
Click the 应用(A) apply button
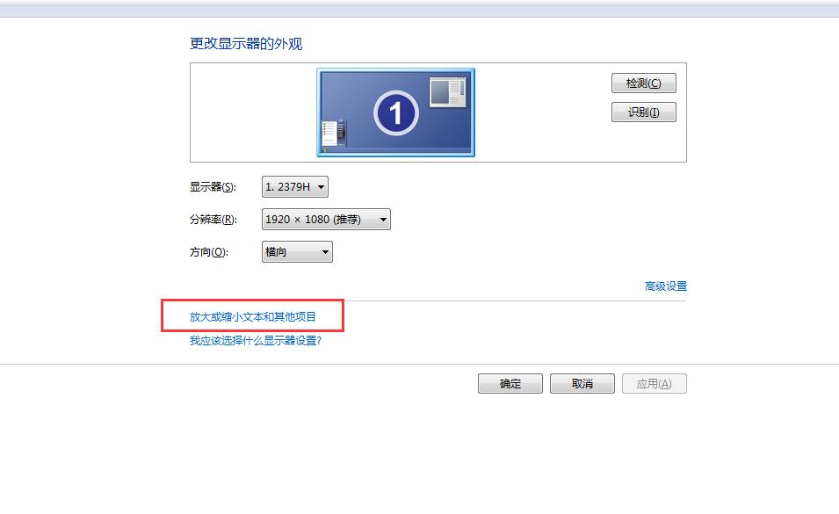(654, 383)
